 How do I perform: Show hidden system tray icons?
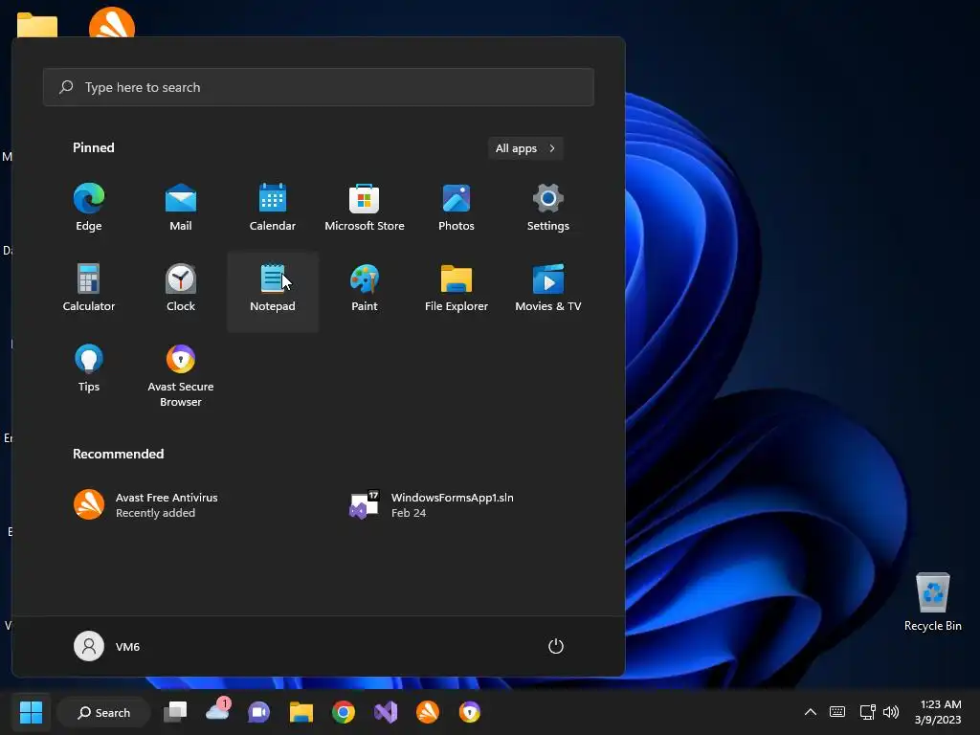(x=810, y=712)
